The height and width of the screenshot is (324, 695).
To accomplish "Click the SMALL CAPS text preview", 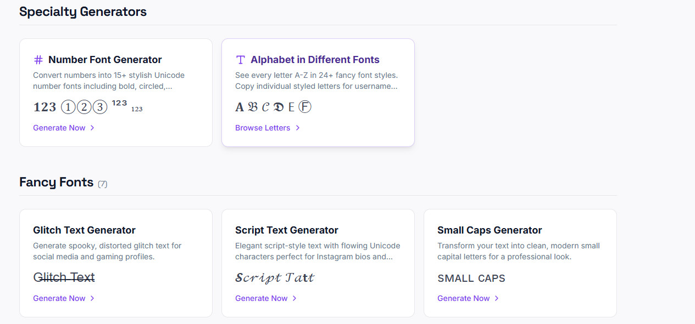I will (x=471, y=278).
